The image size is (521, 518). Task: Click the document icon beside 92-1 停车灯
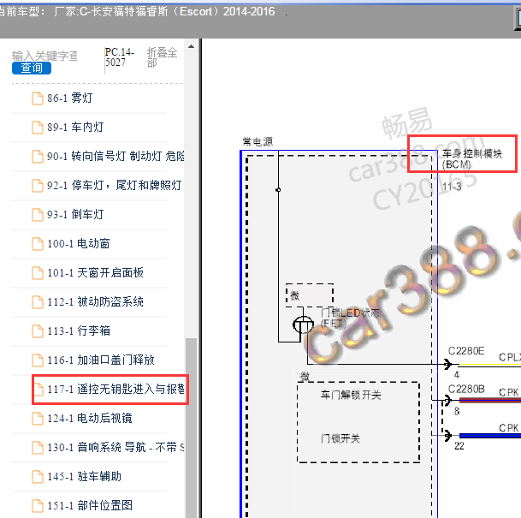pos(38,186)
